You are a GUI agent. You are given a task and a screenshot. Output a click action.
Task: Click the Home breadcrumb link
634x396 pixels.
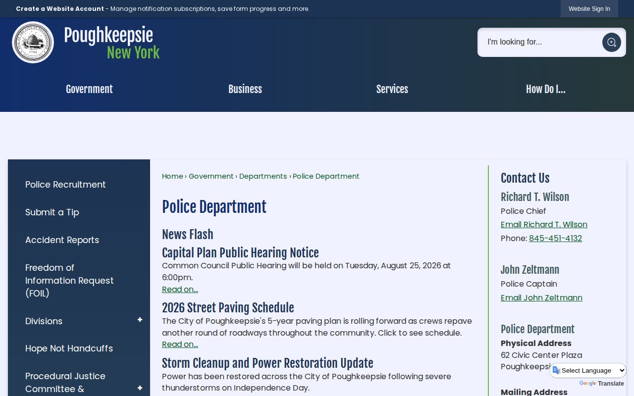tap(172, 176)
